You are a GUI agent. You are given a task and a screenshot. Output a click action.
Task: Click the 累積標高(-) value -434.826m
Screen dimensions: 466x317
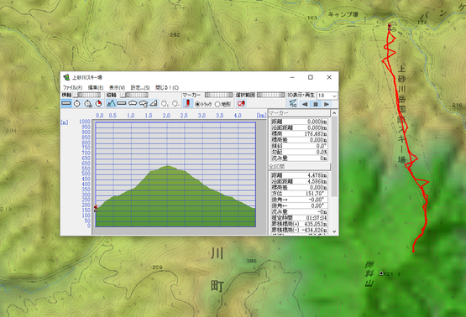click(x=314, y=230)
